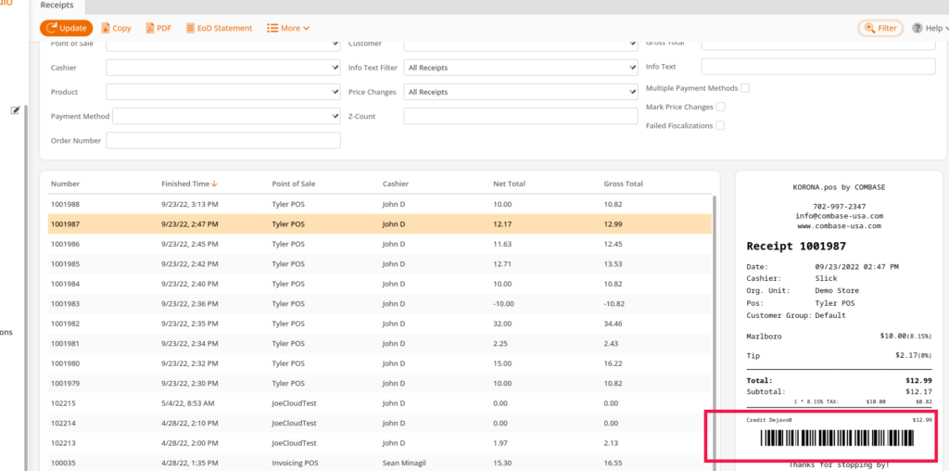The width and height of the screenshot is (949, 471).
Task: Select receipt row 102213
Action: point(379,443)
